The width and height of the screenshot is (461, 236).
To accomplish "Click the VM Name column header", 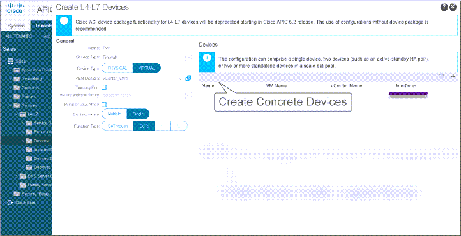I will pos(276,86).
